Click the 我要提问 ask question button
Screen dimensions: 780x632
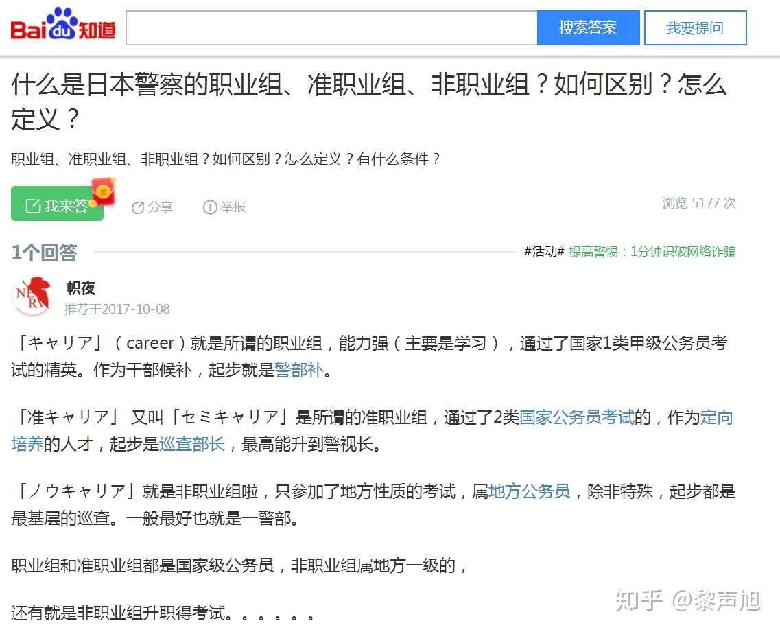point(695,28)
